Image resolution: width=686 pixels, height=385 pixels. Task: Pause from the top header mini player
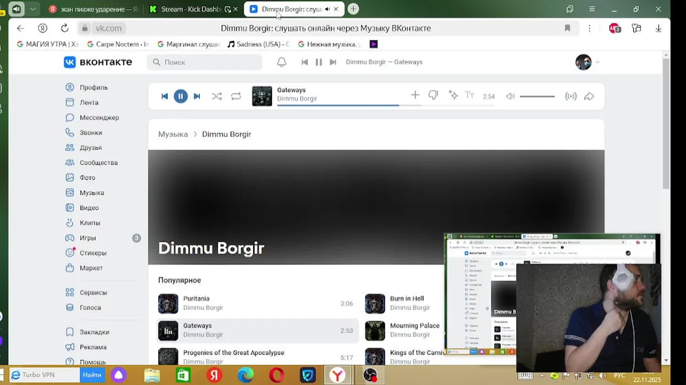point(319,62)
